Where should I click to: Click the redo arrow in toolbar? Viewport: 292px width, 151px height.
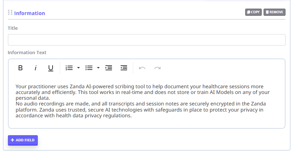157,68
